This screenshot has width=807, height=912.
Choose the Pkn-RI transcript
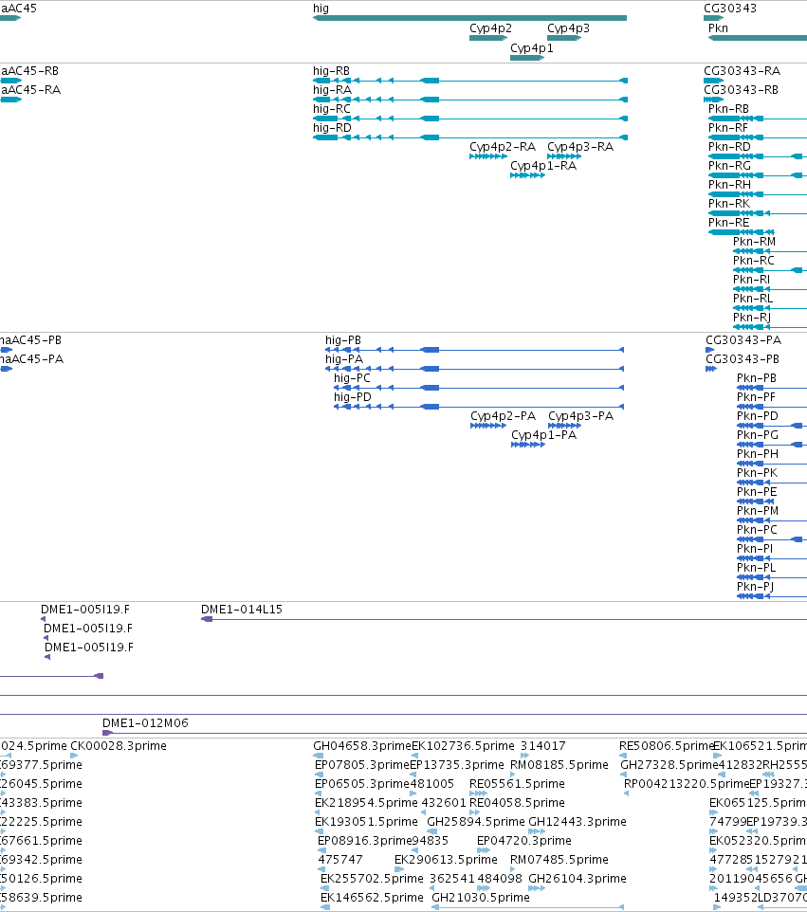pyautogui.click(x=751, y=279)
